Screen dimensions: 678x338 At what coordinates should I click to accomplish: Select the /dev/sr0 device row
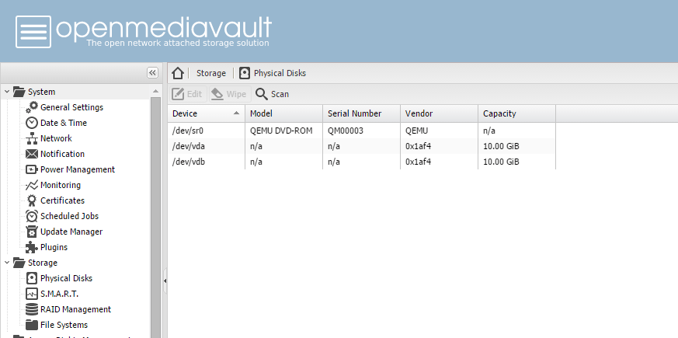361,131
